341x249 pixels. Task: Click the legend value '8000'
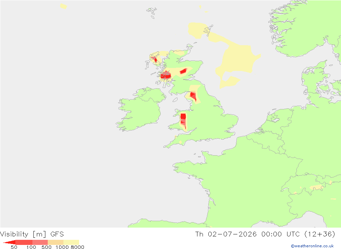tap(78, 247)
